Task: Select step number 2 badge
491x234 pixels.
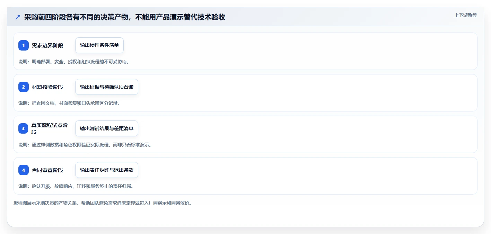Action: coord(24,87)
